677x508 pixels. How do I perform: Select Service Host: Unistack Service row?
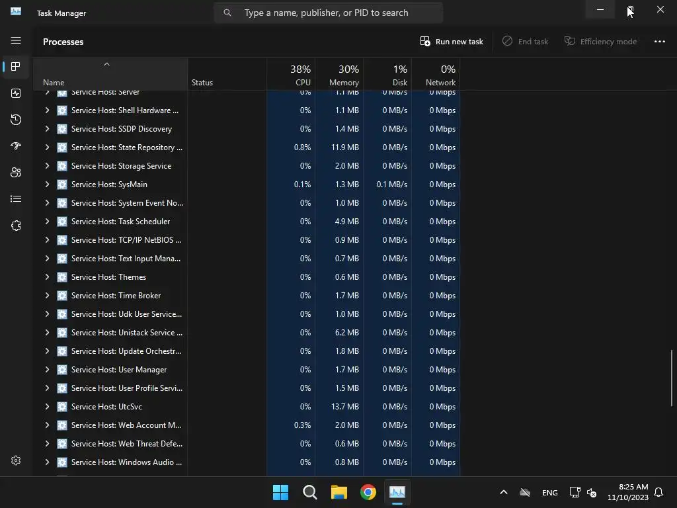click(247, 333)
